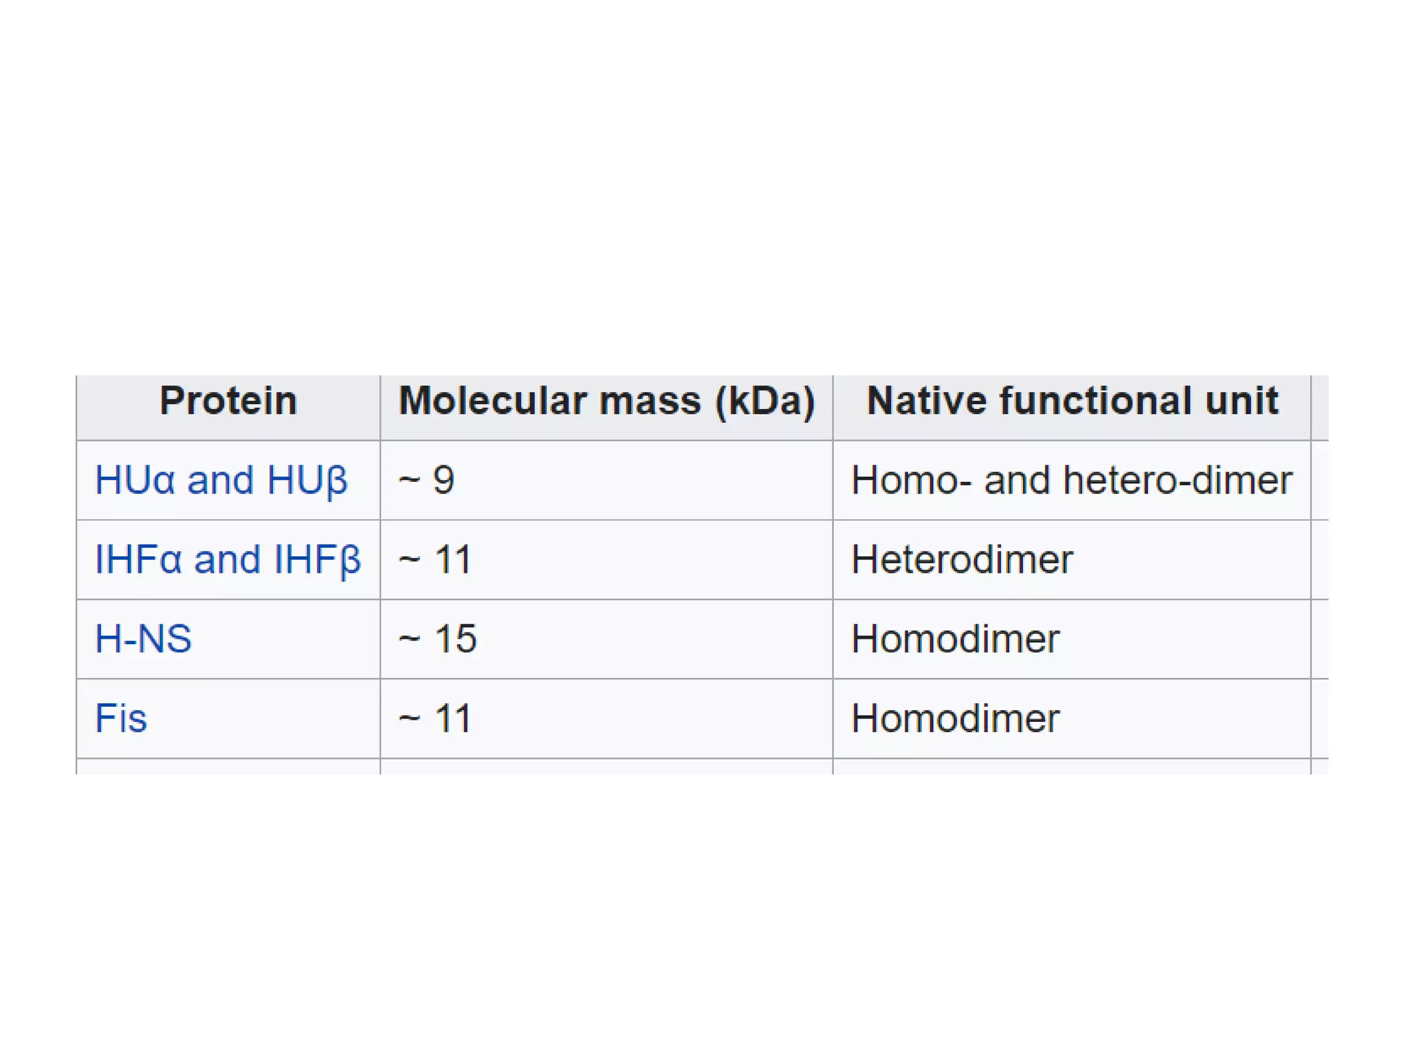Click ~ 11 in the IHF row
The image size is (1408, 1056).
435,559
